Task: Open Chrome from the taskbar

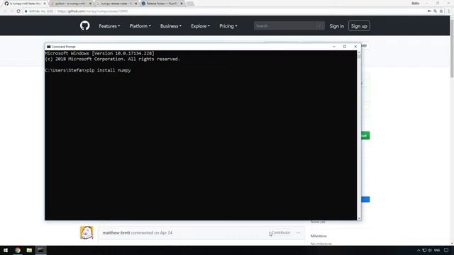Action: 18,250
